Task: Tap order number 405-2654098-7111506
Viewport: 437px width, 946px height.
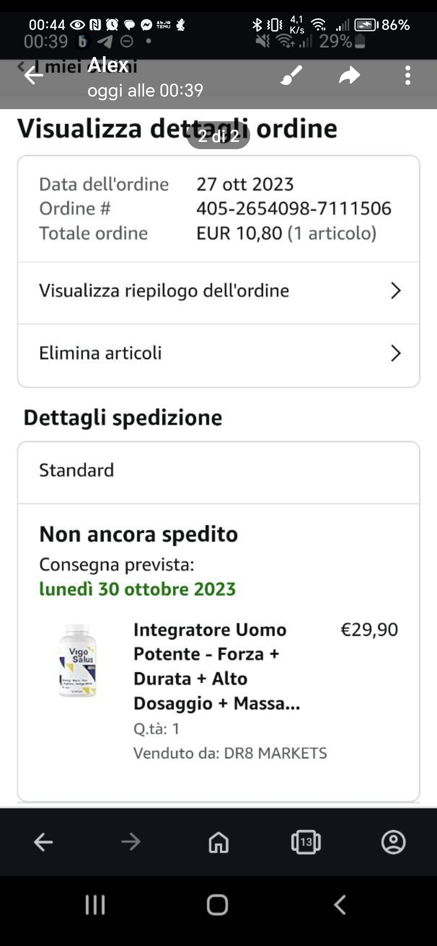Action: 294,209
